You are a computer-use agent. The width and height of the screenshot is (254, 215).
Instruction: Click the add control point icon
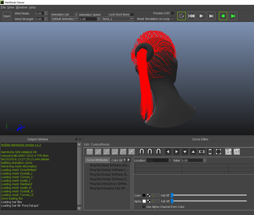pos(228,152)
